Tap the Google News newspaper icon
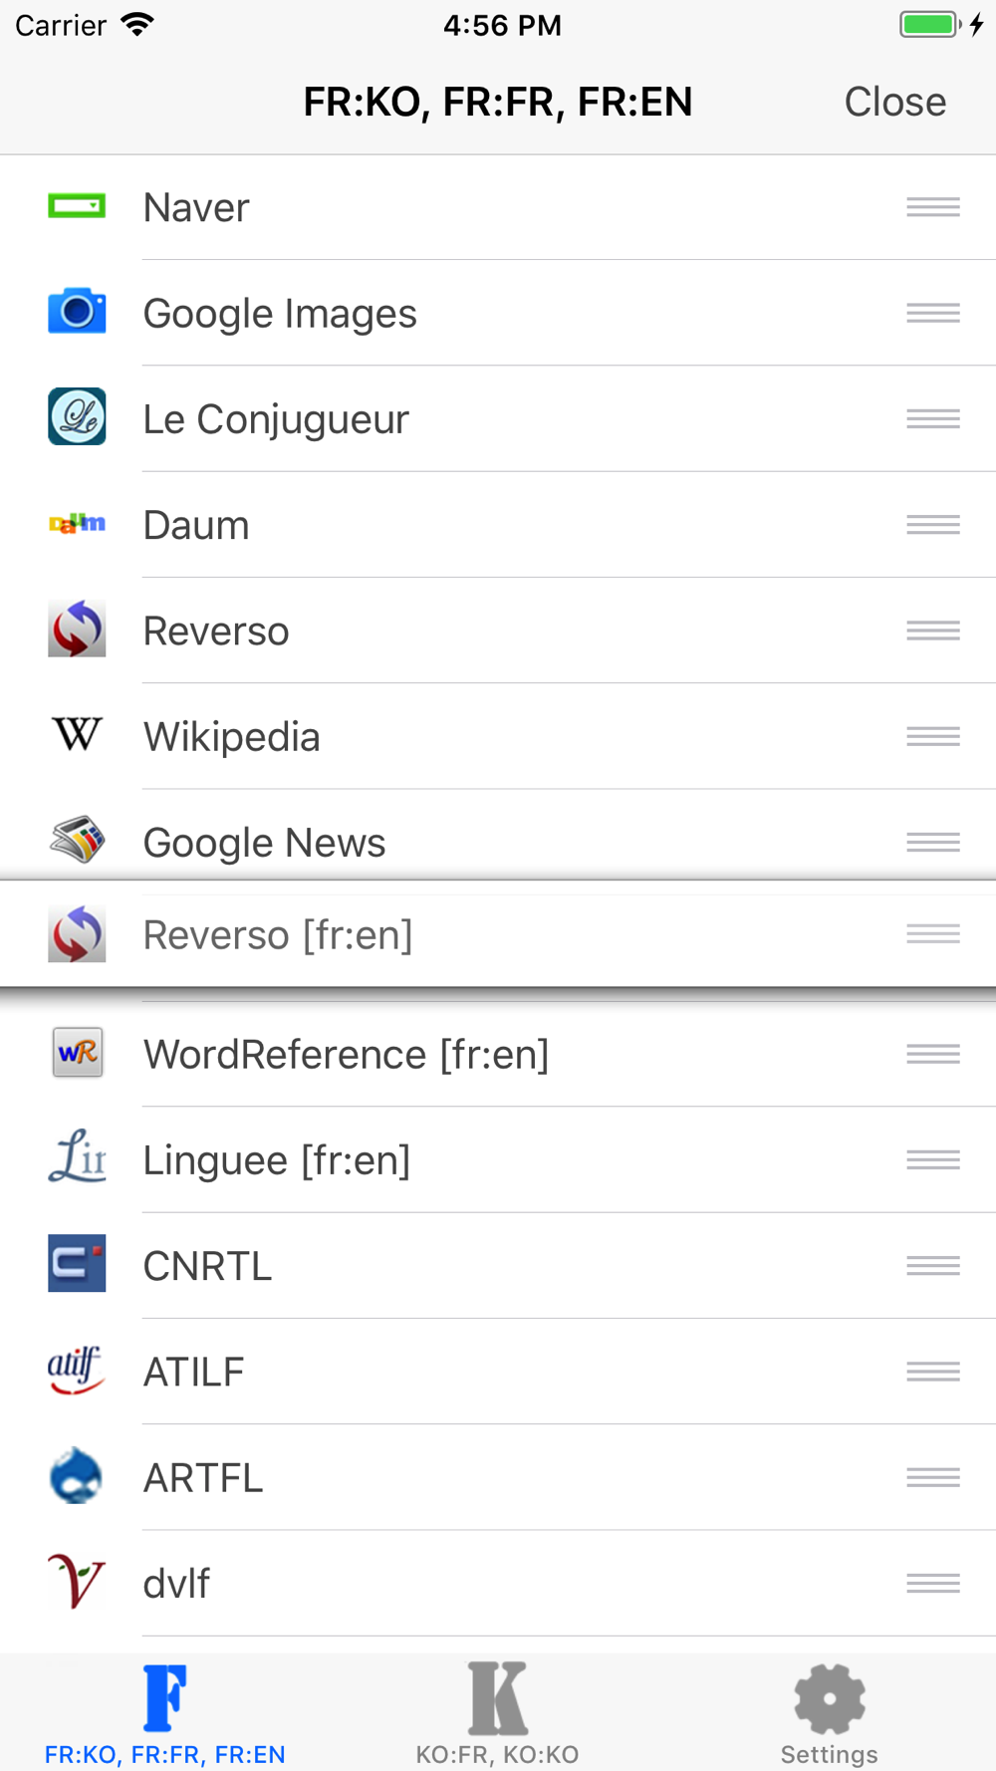The width and height of the screenshot is (996, 1771). (x=77, y=840)
